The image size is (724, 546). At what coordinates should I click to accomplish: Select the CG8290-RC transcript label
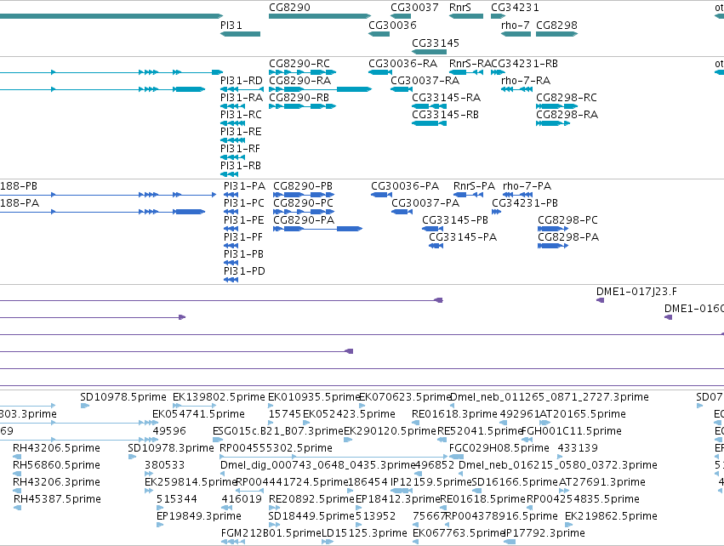[299, 63]
